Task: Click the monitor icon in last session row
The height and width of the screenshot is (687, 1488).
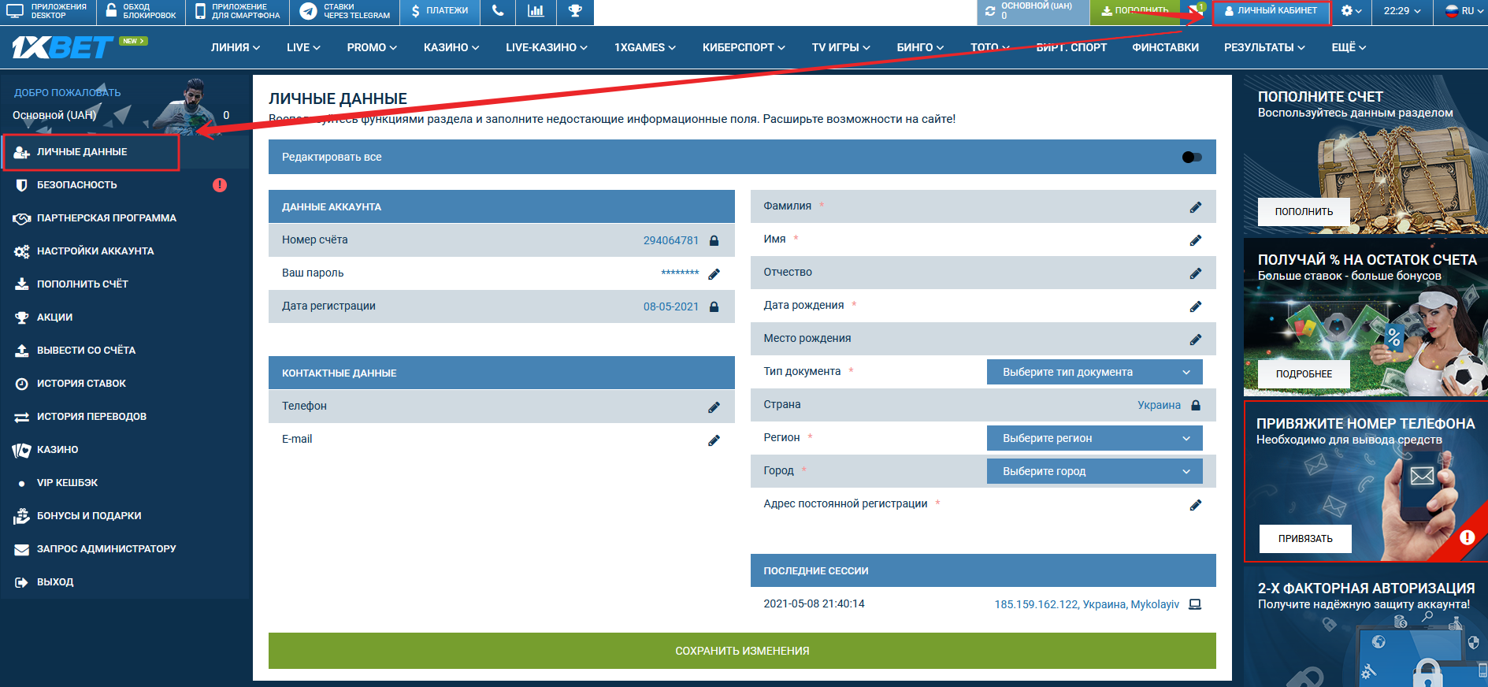Action: tap(1195, 604)
